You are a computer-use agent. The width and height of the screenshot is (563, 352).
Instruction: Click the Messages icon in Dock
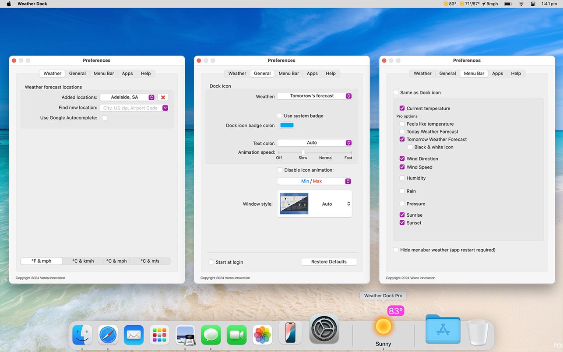coord(211,335)
